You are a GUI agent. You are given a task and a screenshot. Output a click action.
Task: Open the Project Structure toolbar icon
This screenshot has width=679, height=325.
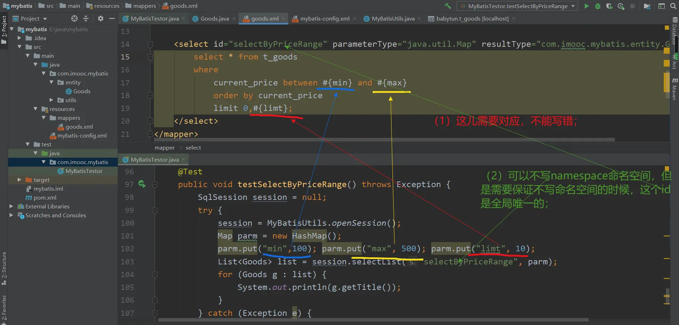click(x=647, y=6)
